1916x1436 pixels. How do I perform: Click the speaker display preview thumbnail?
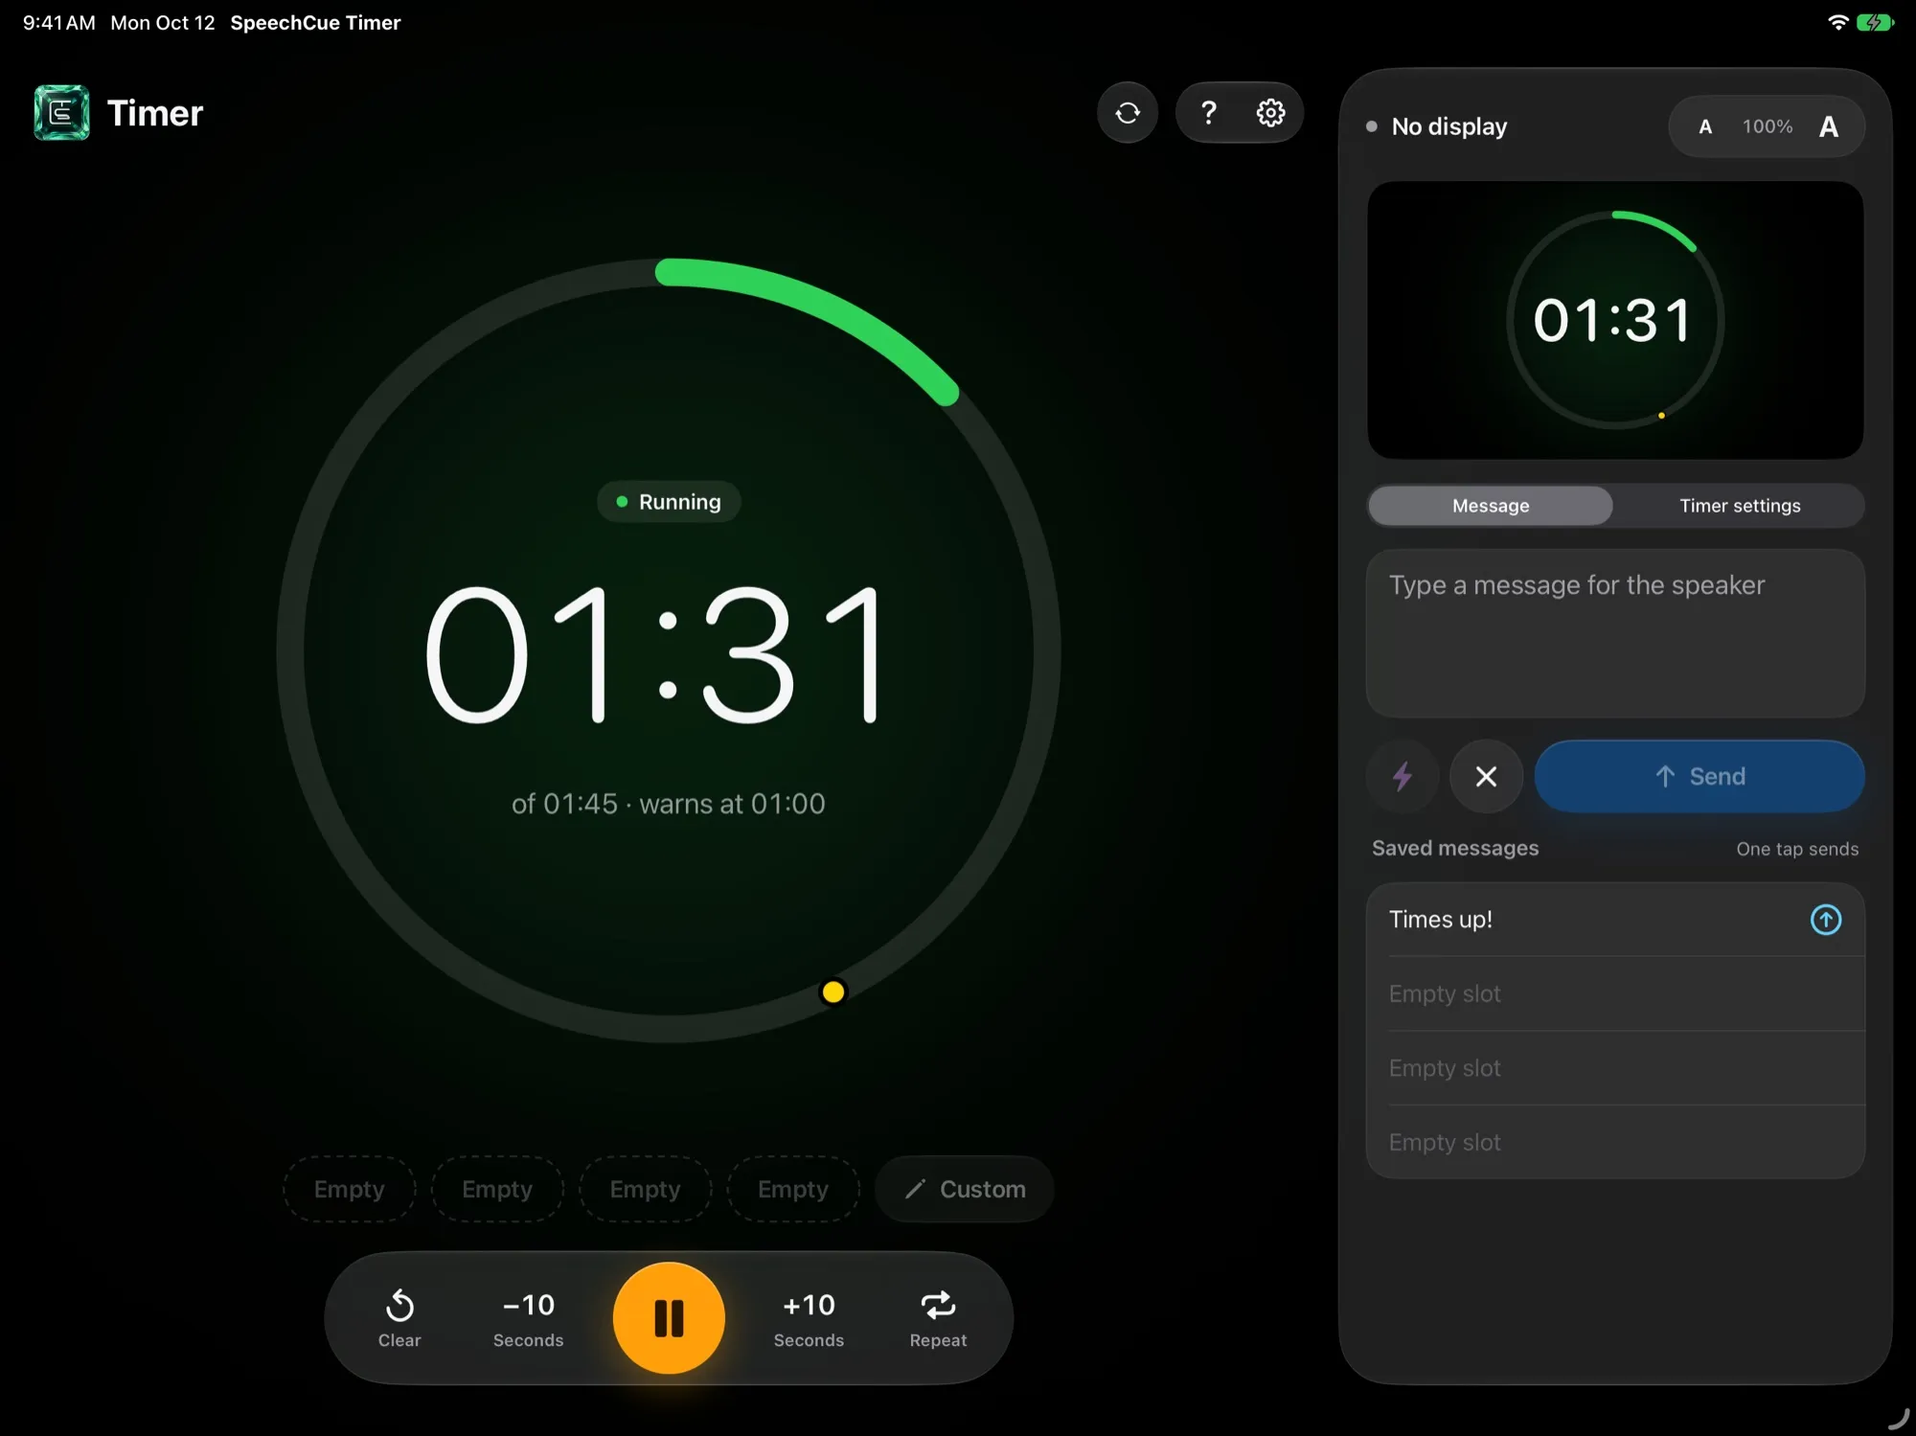(1615, 320)
